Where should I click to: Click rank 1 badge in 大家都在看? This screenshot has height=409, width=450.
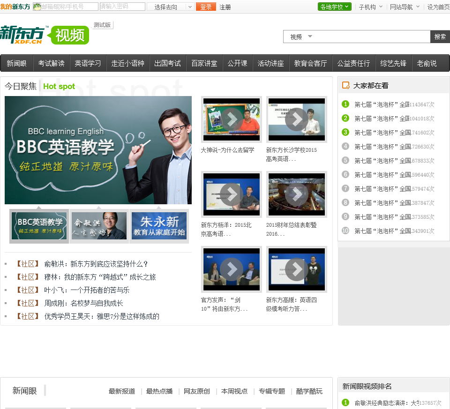[345, 104]
